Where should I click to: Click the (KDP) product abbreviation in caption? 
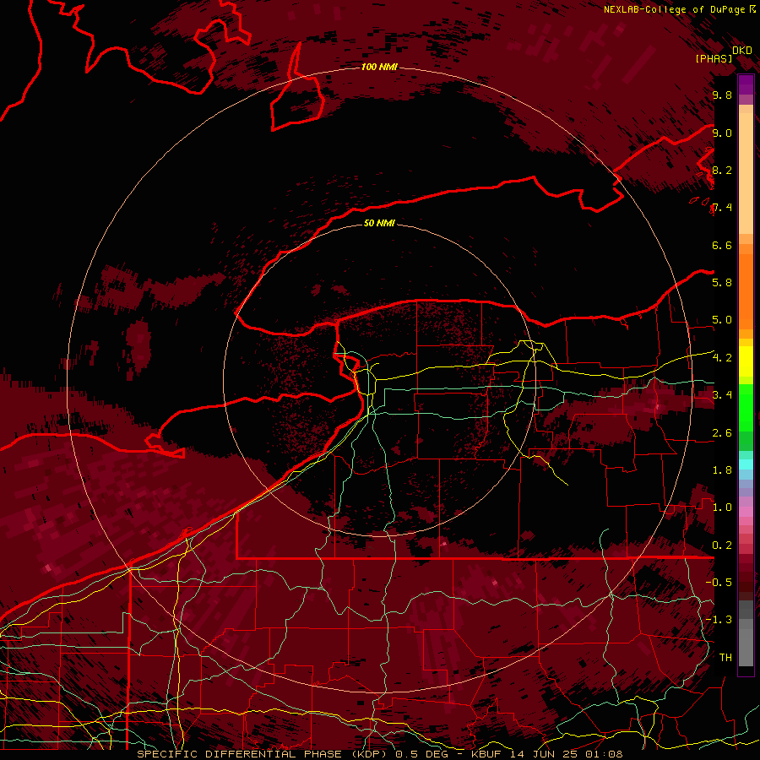coord(369,754)
